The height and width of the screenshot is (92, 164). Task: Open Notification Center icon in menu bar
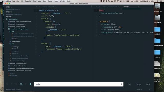coord(161,1)
